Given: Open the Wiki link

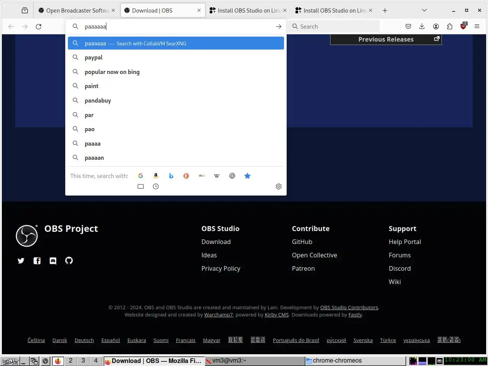Looking at the screenshot, I should point(395,282).
